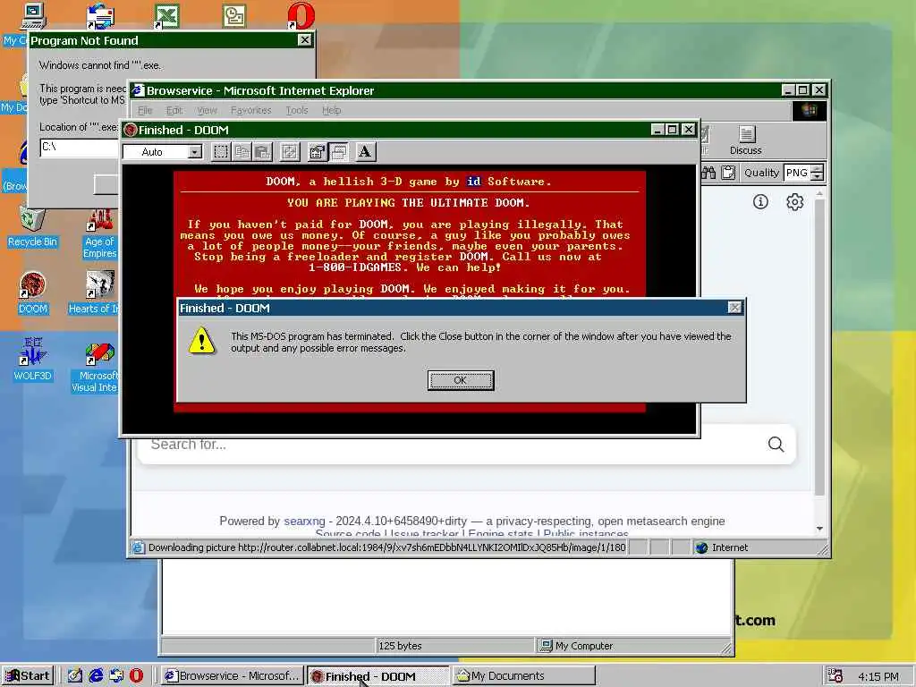This screenshot has height=687, width=916.
Task: Click '125 bytes' in My Documents status bar
Action: click(400, 646)
